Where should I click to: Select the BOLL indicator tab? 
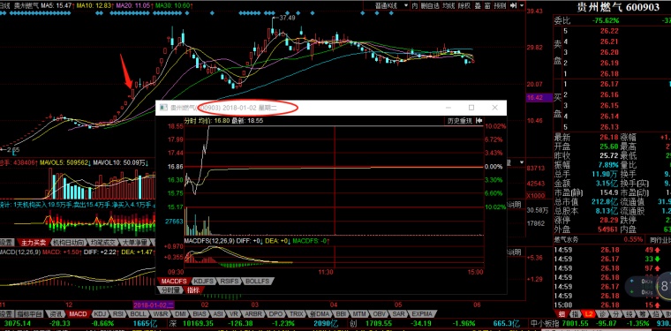tap(139, 314)
